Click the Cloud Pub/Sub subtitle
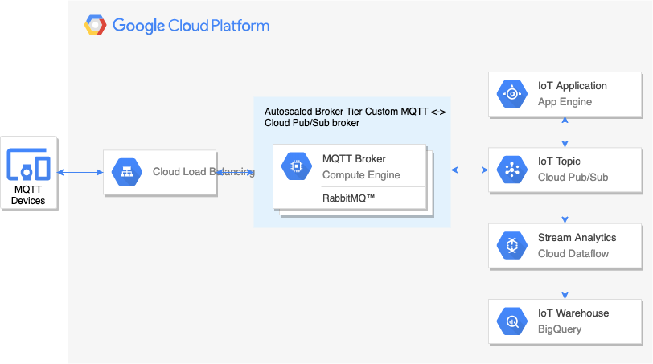 (x=573, y=178)
